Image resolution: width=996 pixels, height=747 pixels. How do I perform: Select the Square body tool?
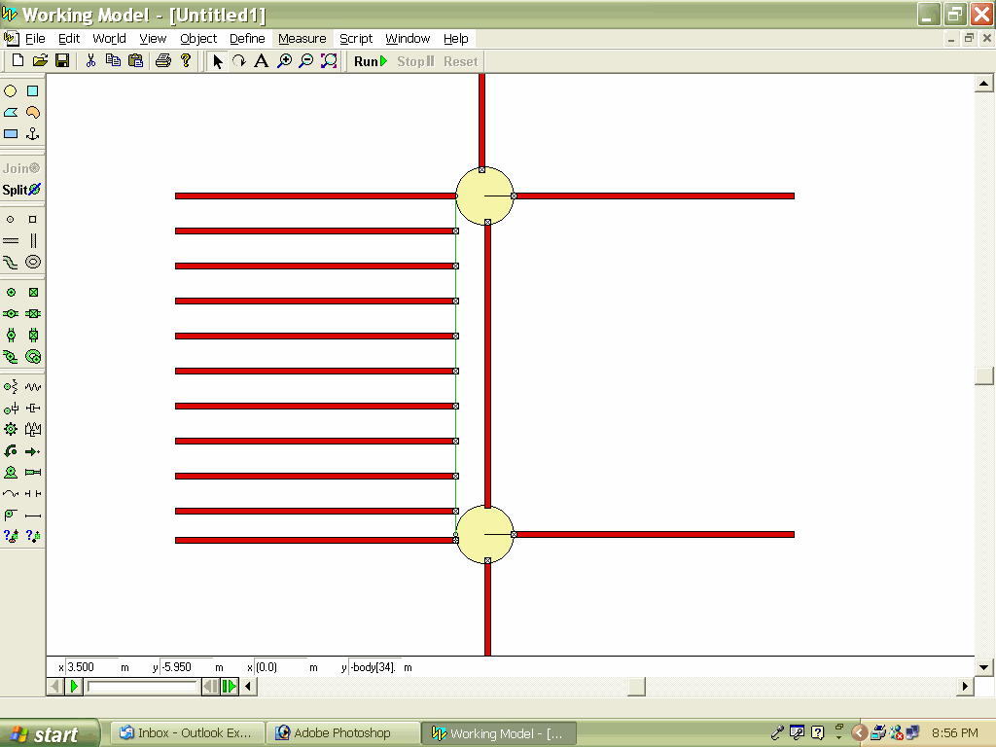point(32,90)
